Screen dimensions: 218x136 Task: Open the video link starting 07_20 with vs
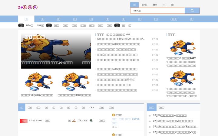click(170, 115)
